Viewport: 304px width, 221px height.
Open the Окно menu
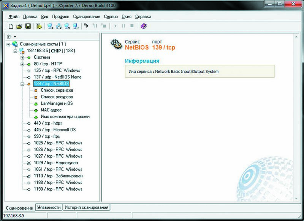(127, 17)
